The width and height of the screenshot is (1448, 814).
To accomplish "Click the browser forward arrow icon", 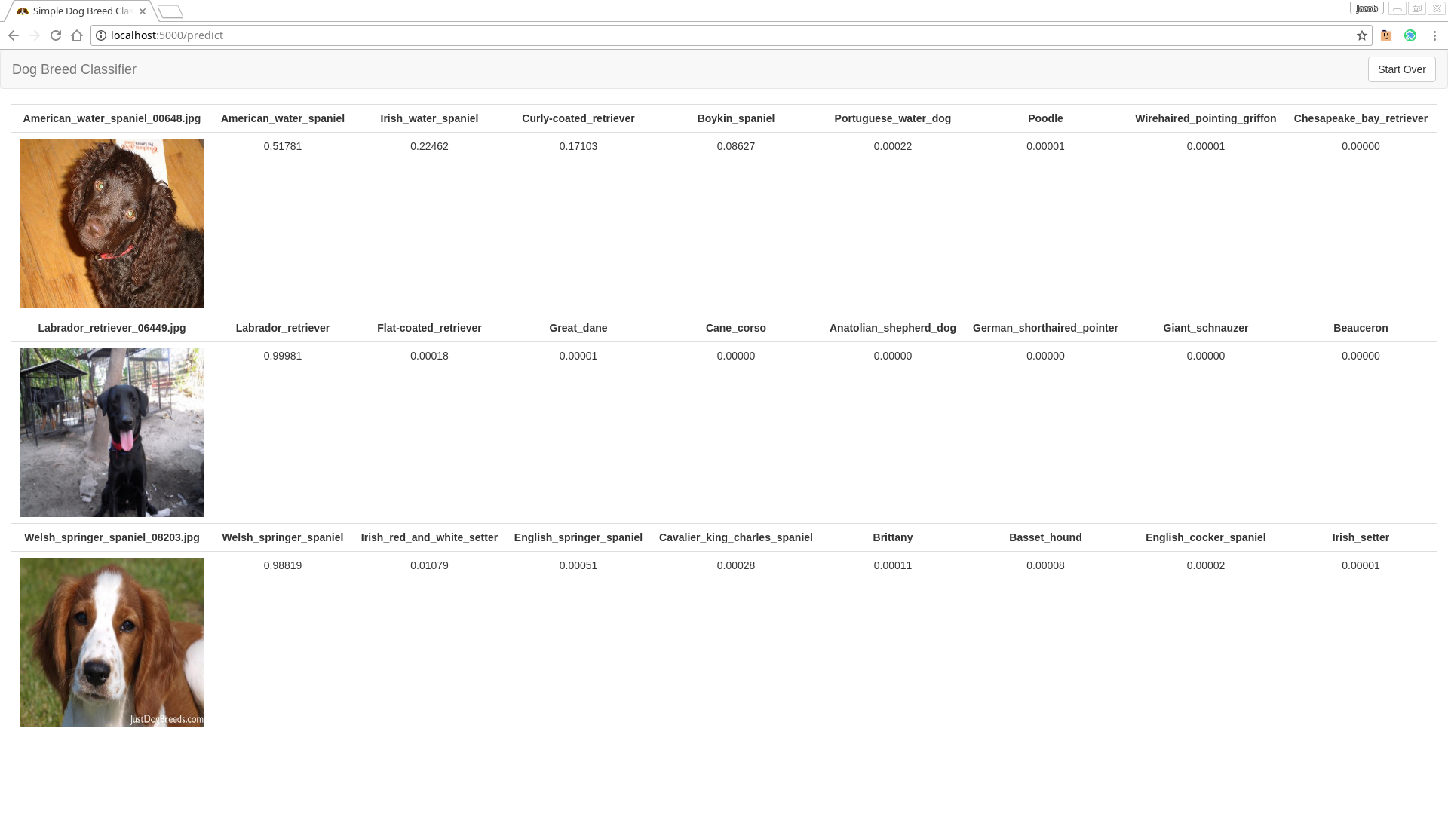I will [x=35, y=35].
